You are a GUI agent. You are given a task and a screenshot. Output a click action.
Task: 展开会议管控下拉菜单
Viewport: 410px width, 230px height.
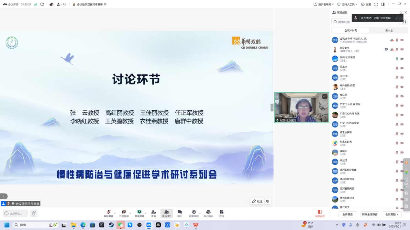[392, 214]
